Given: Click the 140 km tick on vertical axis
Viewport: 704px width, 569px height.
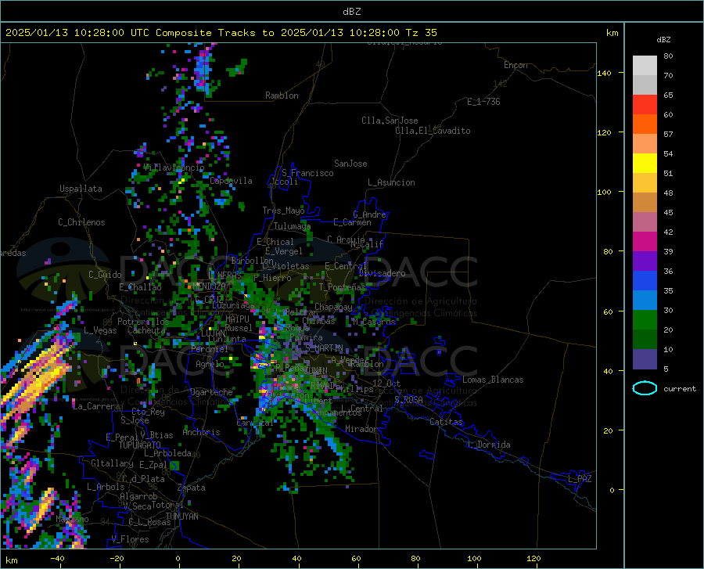Looking at the screenshot, I should tap(604, 73).
